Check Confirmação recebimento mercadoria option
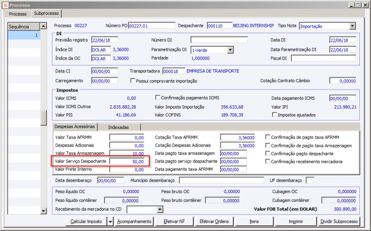 click(268, 162)
